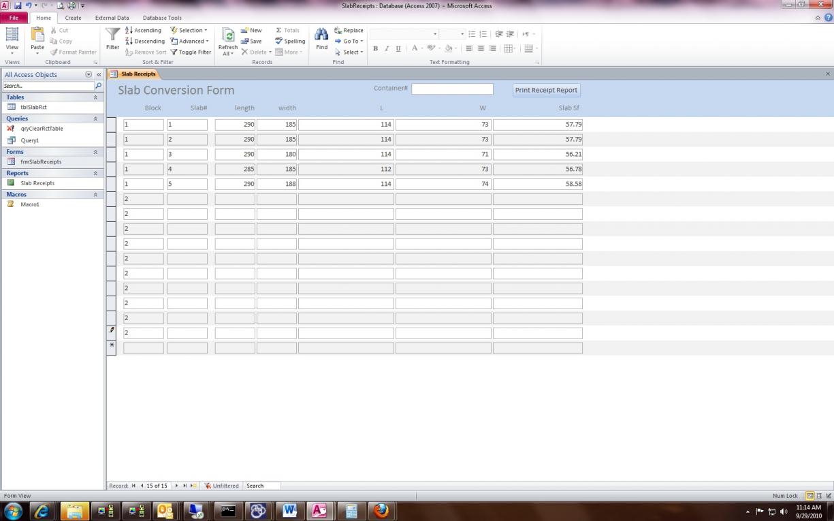
Task: Open the Microsoft Access Help question mark
Action: (828, 18)
